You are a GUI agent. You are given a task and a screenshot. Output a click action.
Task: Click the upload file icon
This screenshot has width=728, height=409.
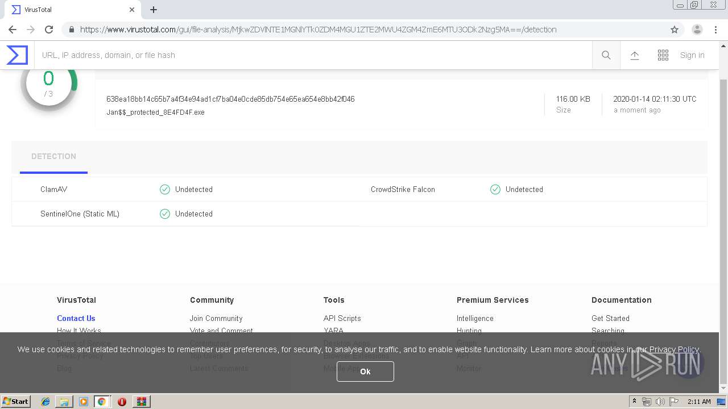[635, 55]
